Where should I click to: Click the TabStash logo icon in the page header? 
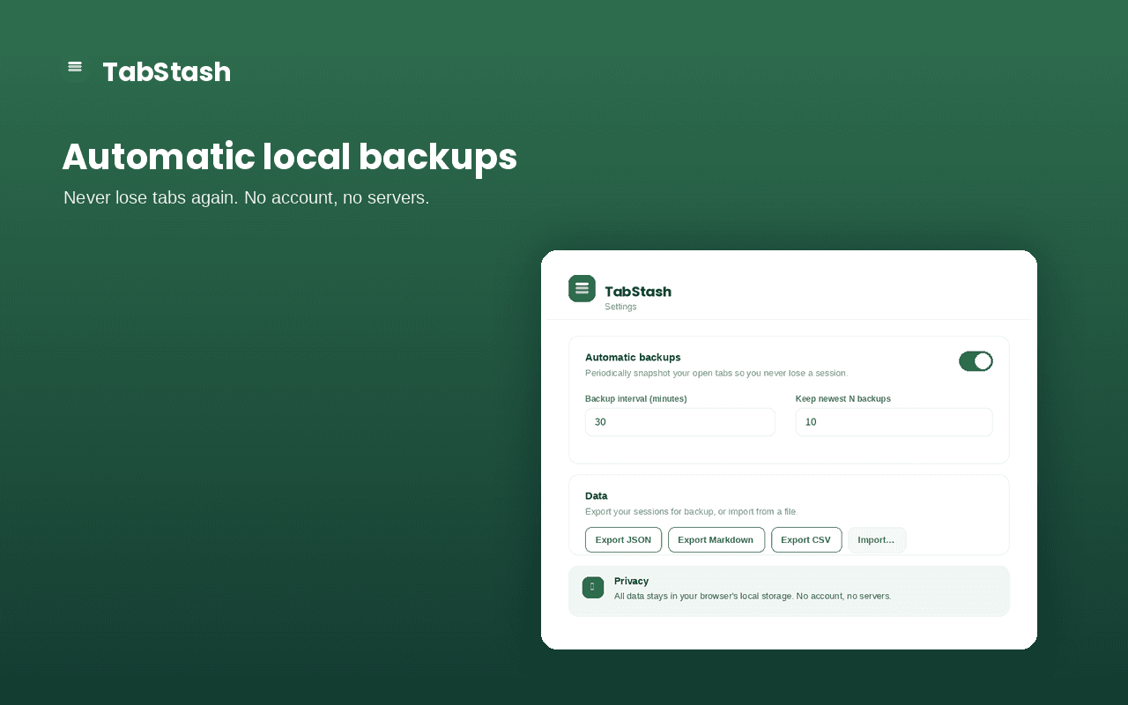pyautogui.click(x=75, y=67)
